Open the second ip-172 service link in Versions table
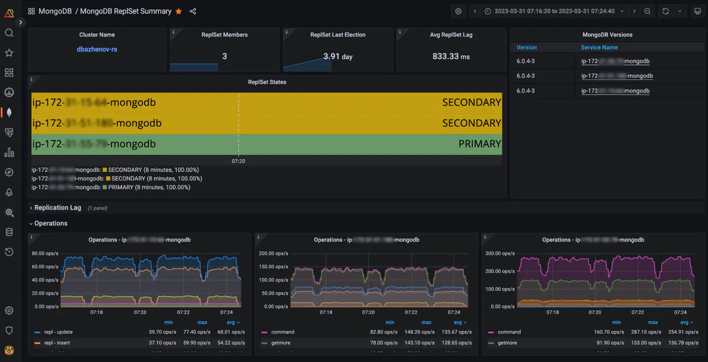Viewport: 708px width, 362px height. tap(617, 76)
